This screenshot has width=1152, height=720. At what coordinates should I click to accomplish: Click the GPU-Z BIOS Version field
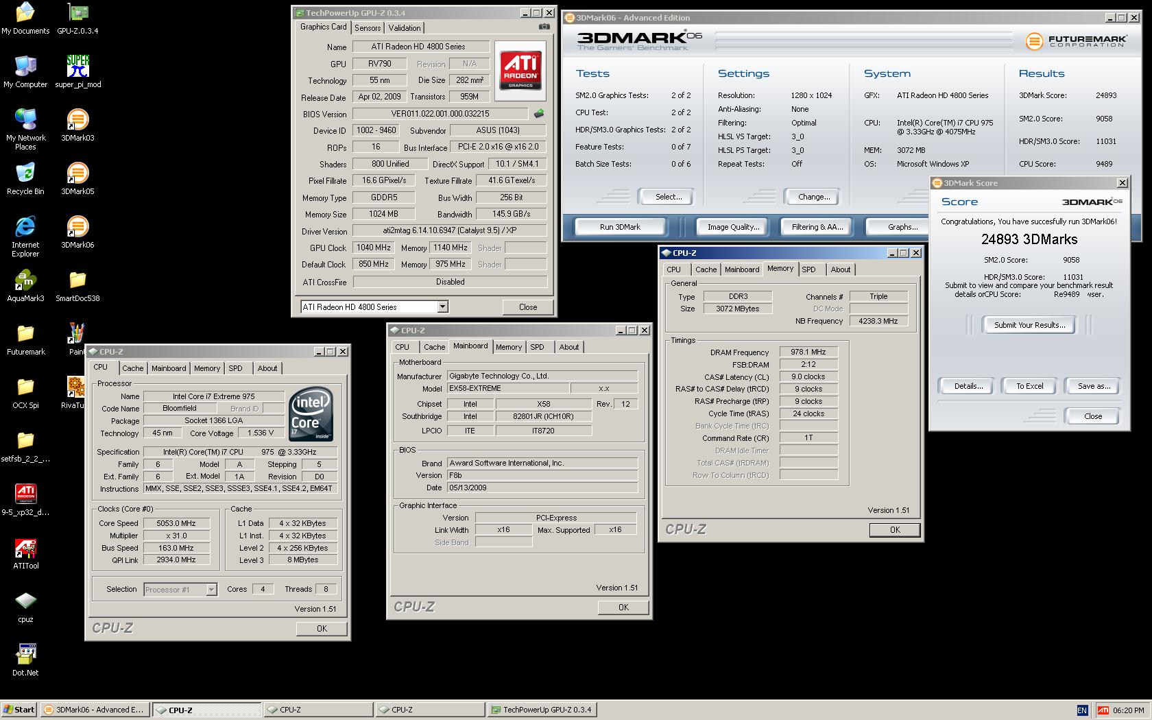coord(440,114)
